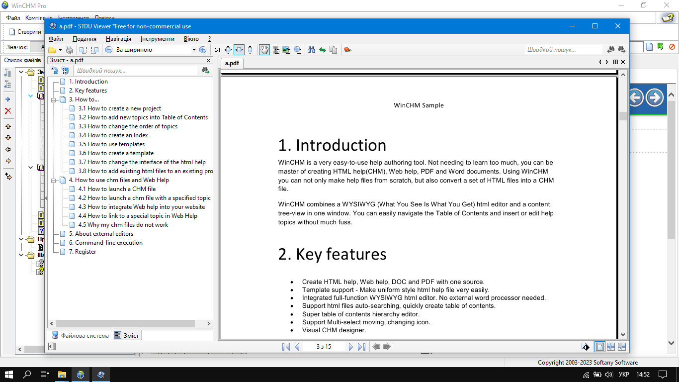Open the ? help menu
Screen dimensions: 679x382
(210, 39)
